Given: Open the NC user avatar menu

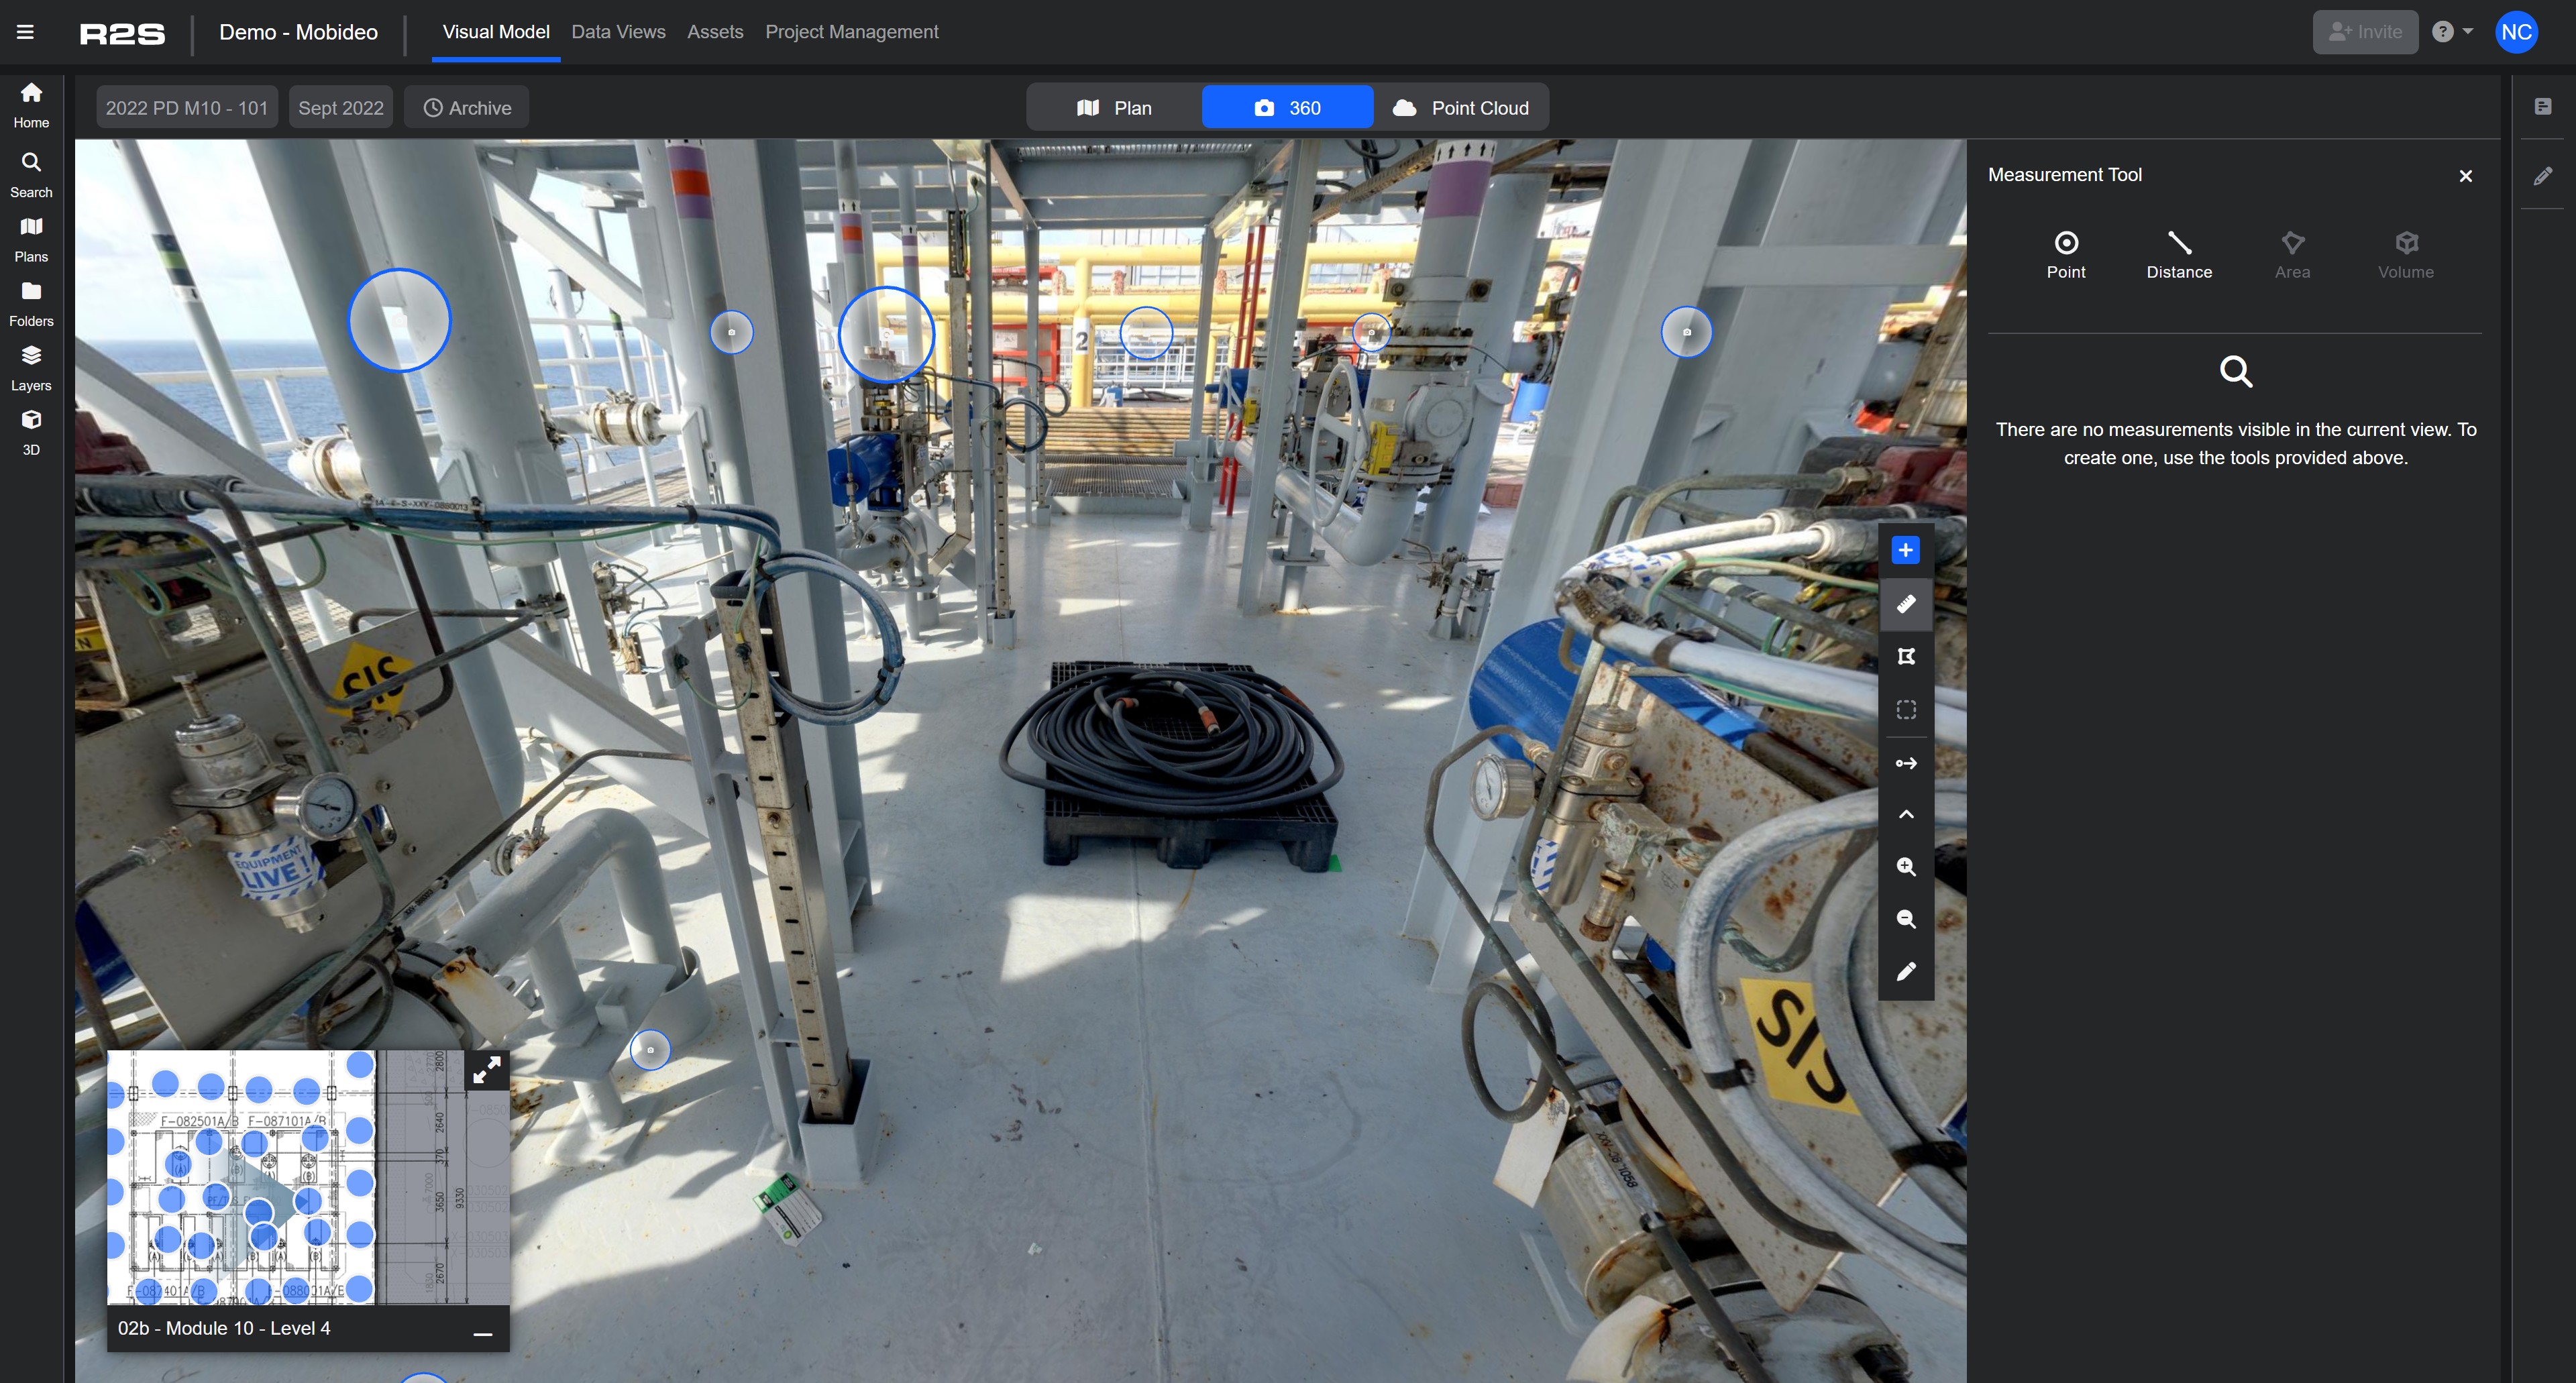Looking at the screenshot, I should (x=2516, y=32).
